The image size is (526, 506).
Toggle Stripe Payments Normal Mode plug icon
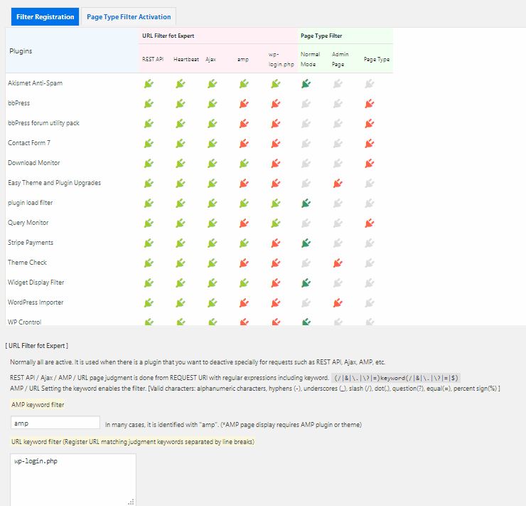pos(306,243)
